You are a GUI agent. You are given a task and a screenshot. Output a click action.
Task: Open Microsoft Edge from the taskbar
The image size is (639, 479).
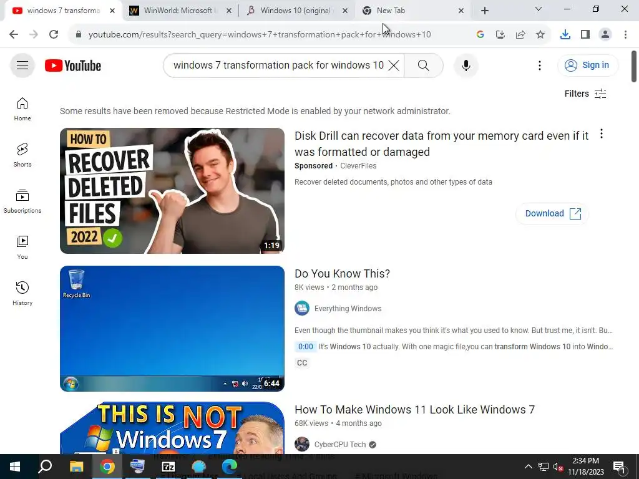pos(230,467)
